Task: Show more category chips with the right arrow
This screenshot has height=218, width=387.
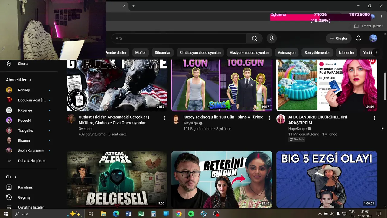Action: click(376, 53)
